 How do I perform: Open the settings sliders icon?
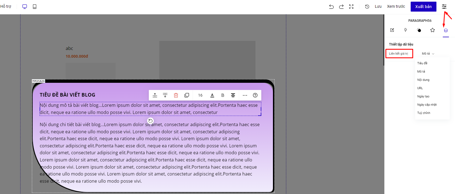pyautogui.click(x=444, y=7)
